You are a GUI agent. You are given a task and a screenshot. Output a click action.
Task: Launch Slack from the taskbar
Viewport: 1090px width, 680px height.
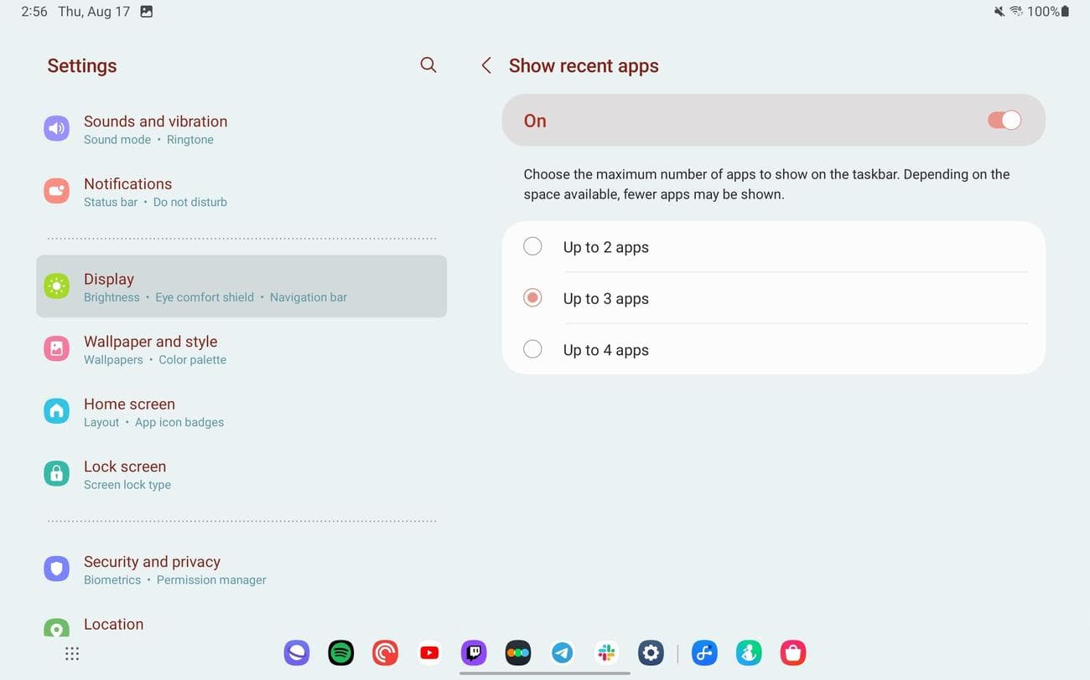(606, 652)
